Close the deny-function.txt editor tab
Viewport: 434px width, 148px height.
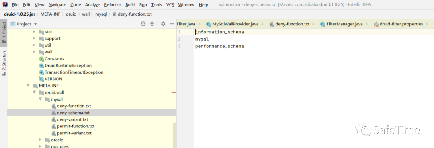click(313, 24)
